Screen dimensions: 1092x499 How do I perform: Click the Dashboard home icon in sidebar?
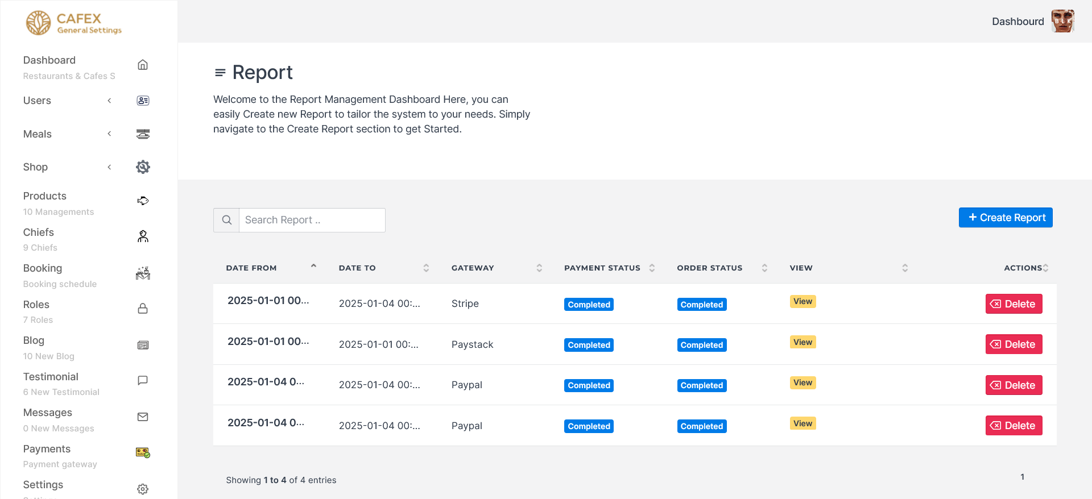[143, 65]
